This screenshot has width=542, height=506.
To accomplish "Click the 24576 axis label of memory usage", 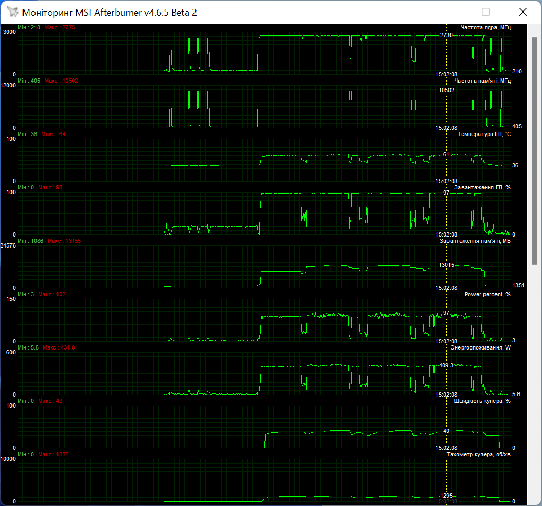I will [8, 245].
